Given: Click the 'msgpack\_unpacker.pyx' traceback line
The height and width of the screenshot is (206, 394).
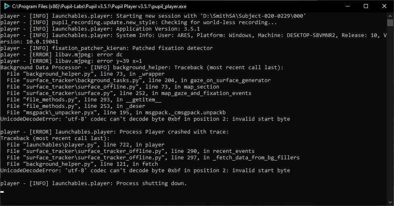Looking at the screenshot, I should point(116,113).
